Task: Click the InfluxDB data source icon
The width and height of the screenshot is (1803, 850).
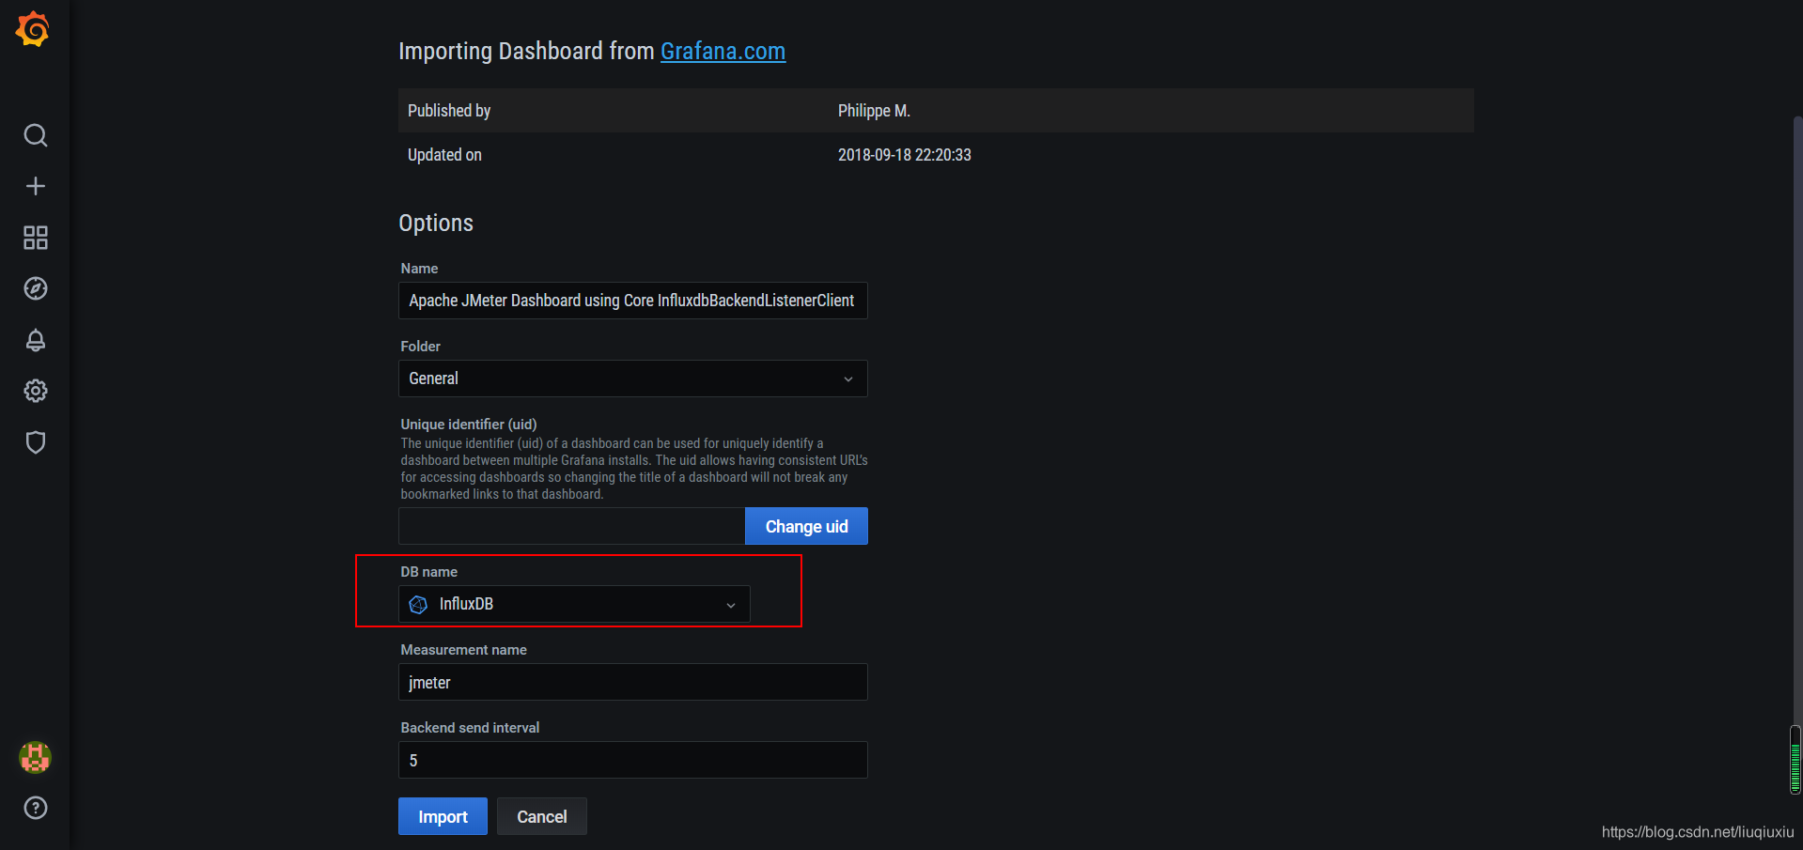Action: (x=418, y=605)
